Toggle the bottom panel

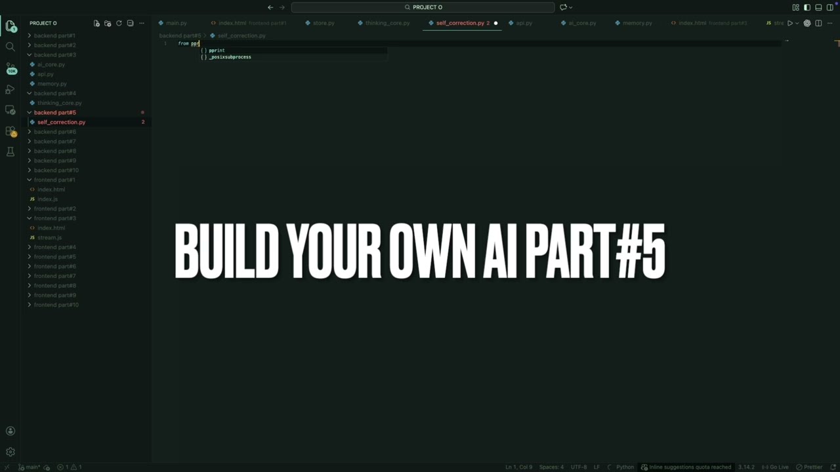(x=818, y=7)
